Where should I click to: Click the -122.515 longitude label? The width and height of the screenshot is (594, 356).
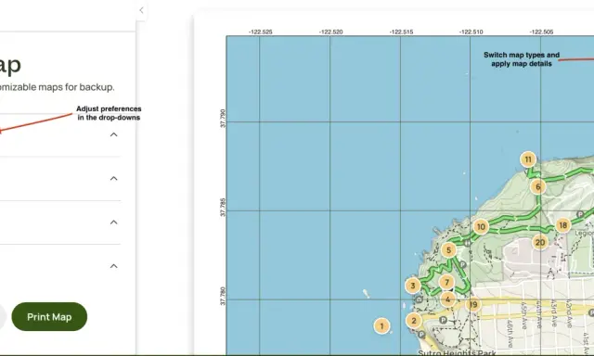[x=401, y=32]
